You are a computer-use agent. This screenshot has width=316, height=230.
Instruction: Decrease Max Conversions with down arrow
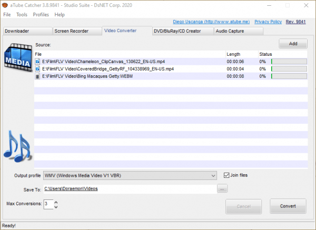click(x=56, y=207)
